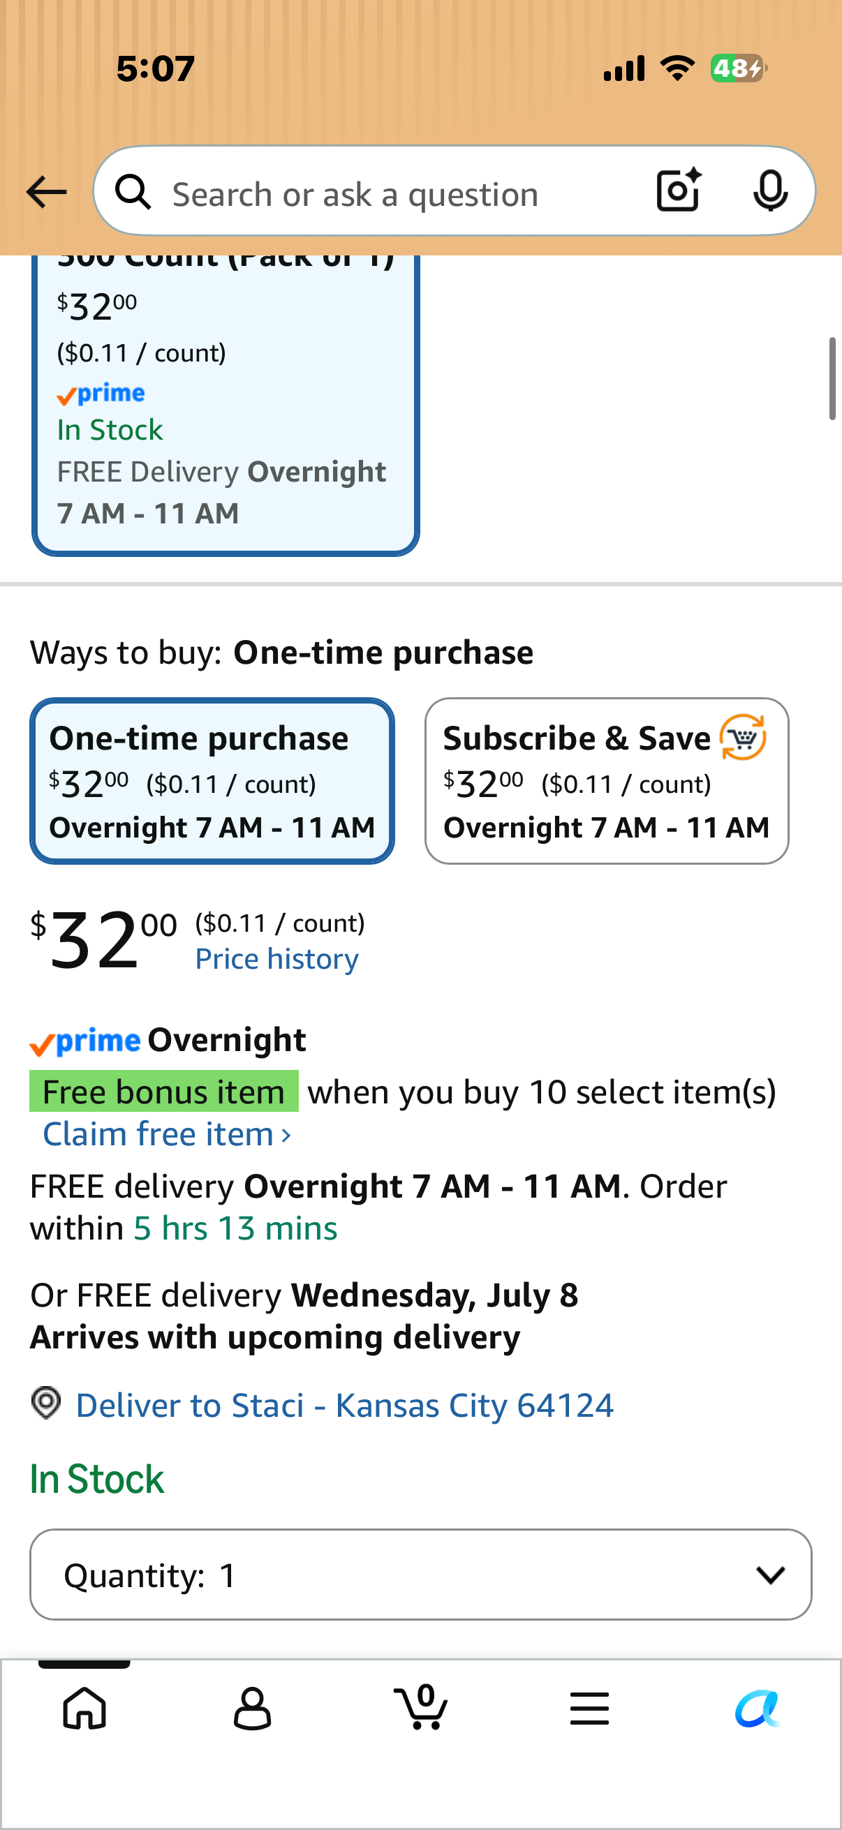
Task: Open the hamburger menu icon
Action: (x=589, y=1708)
